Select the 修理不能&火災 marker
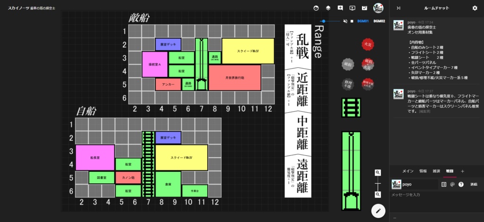Screen dimensions: 484x222 click(368, 84)
